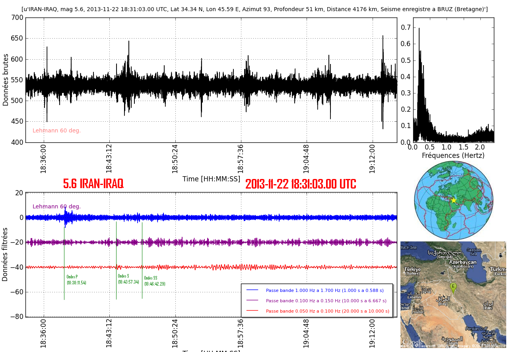509x352 pixels.
Task: Select the red 2013-11-22 UTC timestamp title
Action: (x=301, y=184)
